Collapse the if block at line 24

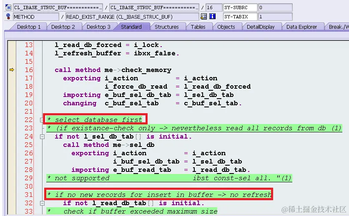[x=42, y=137]
